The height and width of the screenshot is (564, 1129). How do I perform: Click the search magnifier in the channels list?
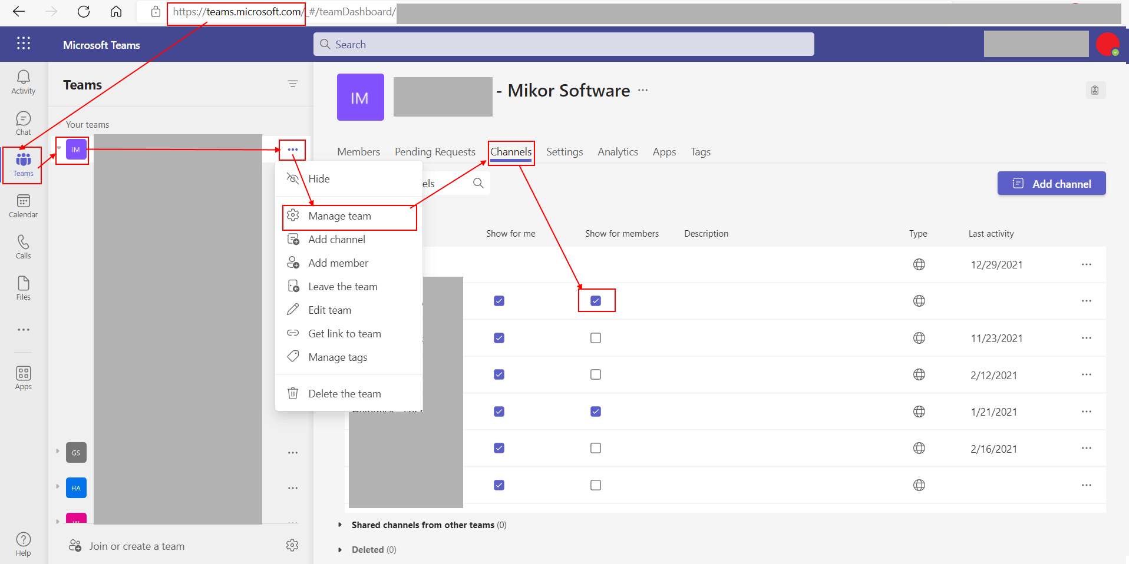click(478, 183)
